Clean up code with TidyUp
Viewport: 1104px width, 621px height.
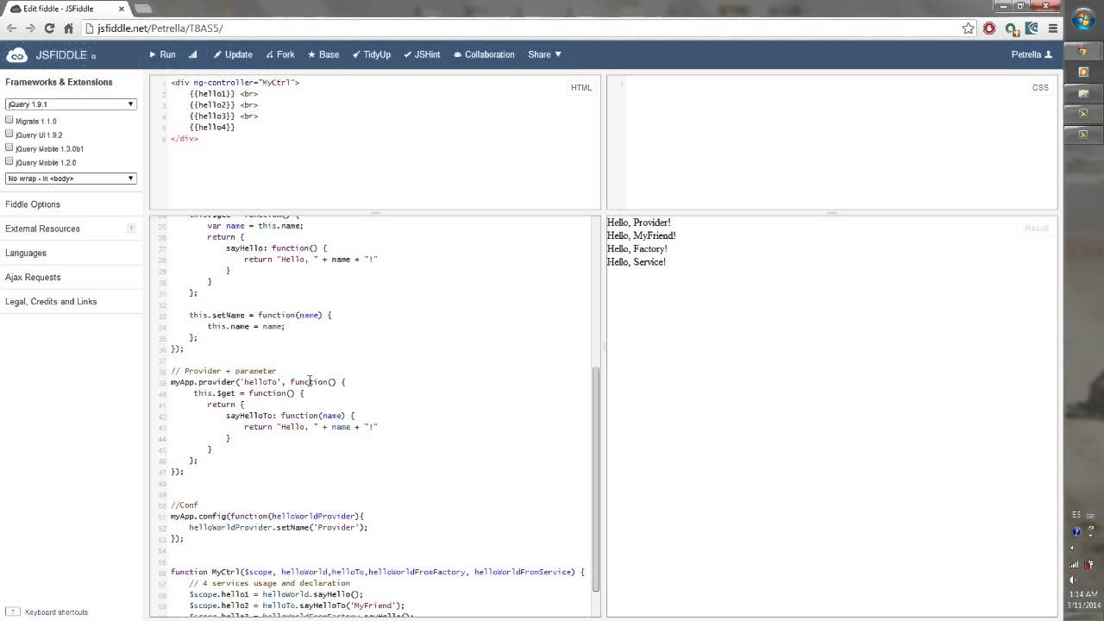[372, 54]
